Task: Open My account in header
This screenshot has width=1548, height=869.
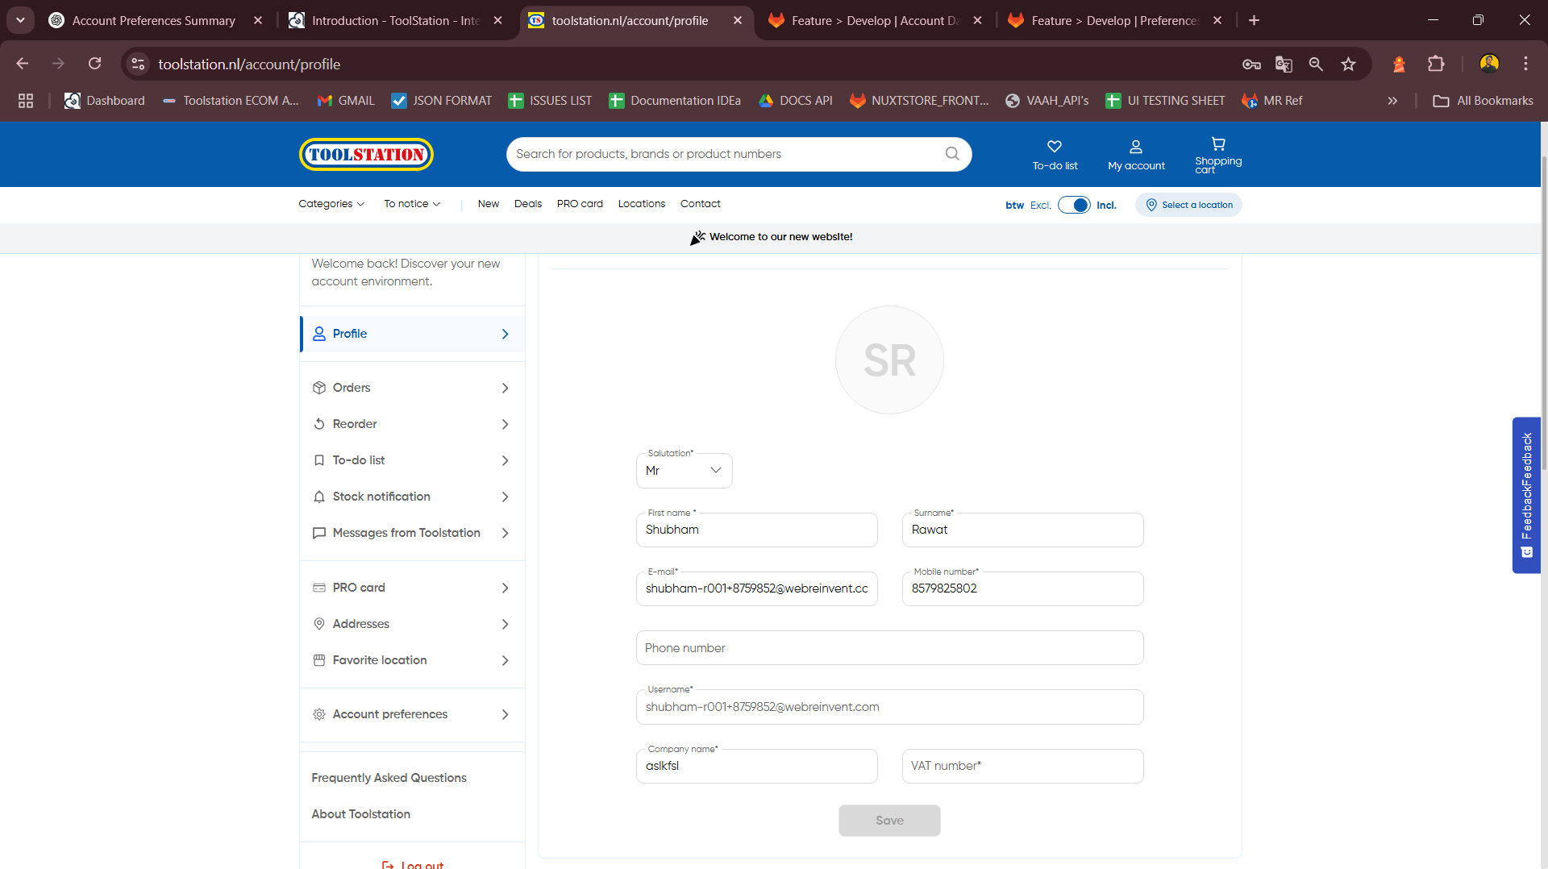Action: (x=1136, y=154)
